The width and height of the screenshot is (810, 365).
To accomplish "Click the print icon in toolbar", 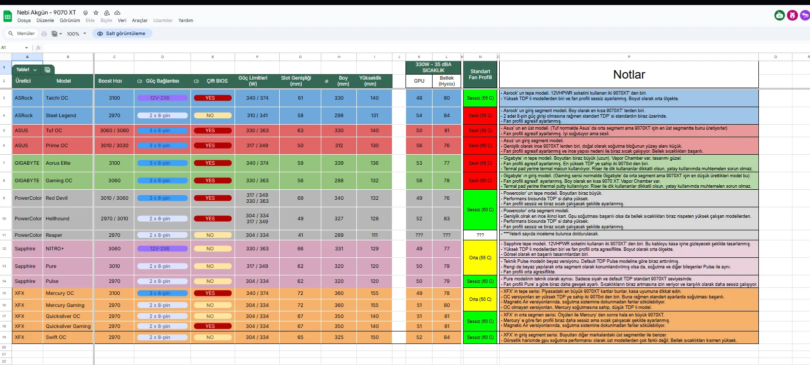I will 44,34.
